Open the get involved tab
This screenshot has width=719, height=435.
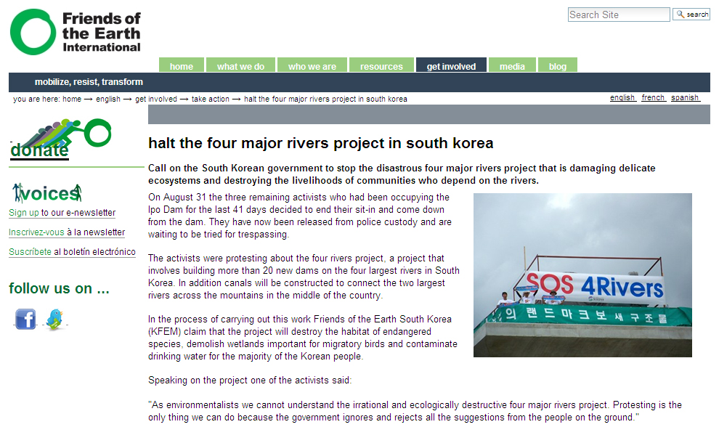click(451, 65)
